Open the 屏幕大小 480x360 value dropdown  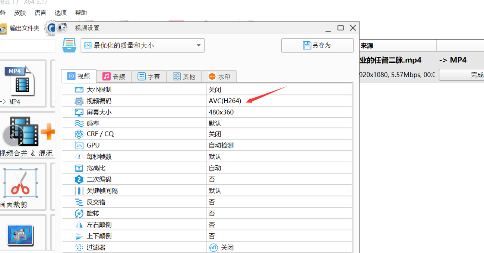(x=221, y=112)
